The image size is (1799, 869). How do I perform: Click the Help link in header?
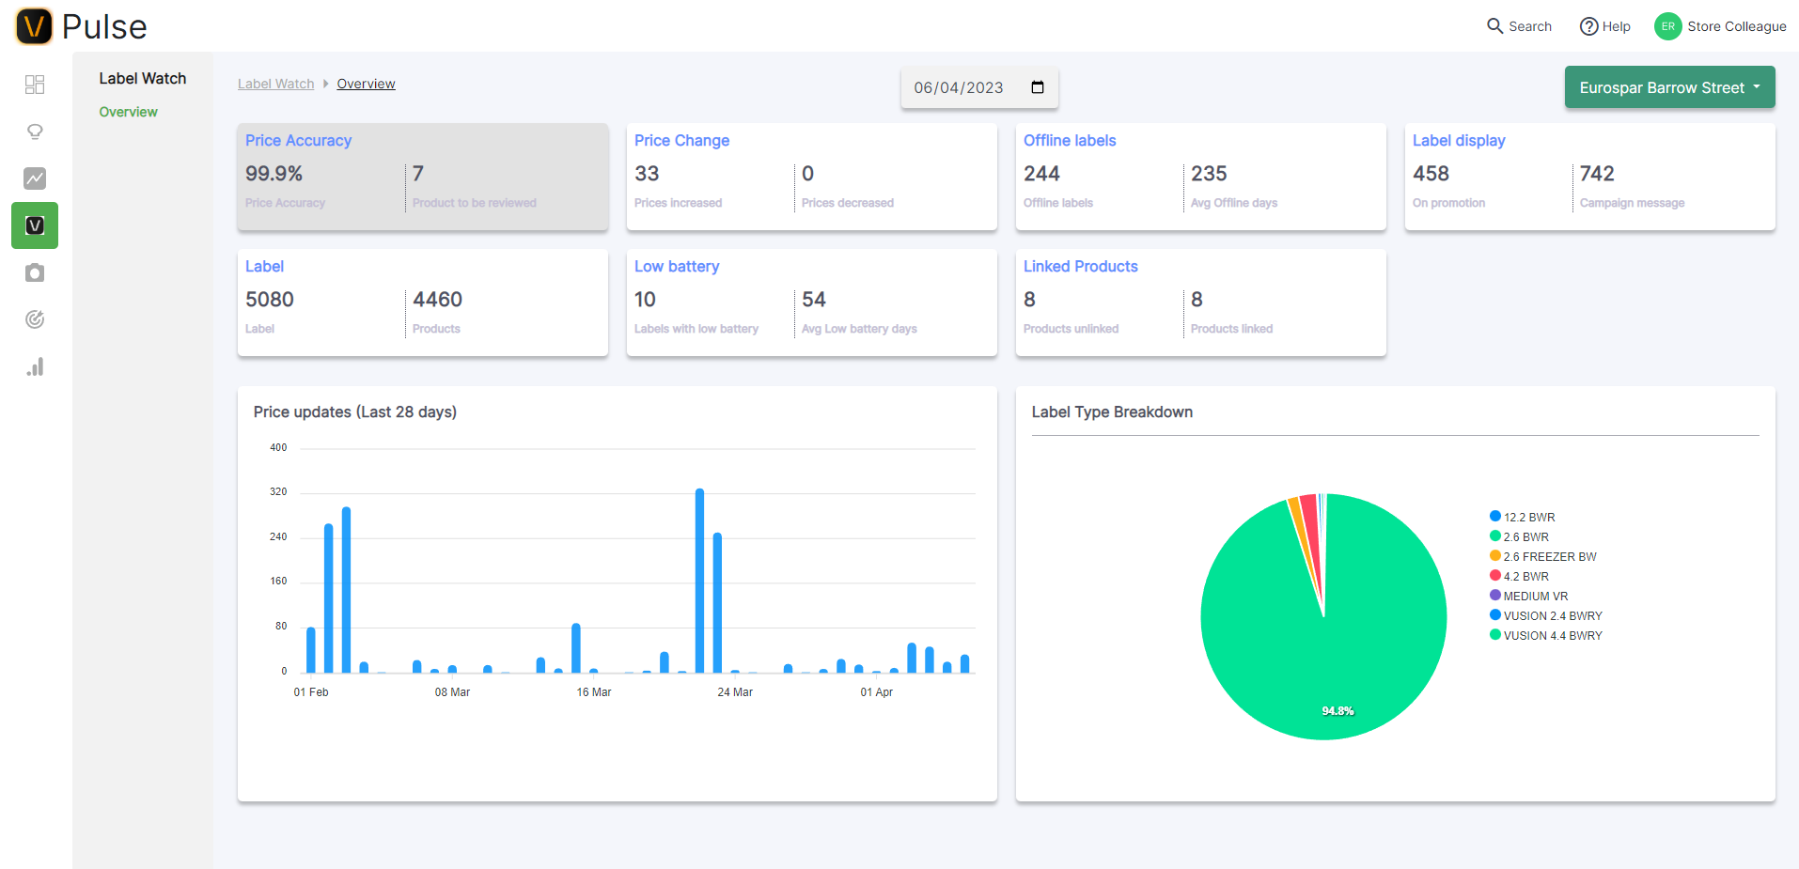coord(1605,26)
